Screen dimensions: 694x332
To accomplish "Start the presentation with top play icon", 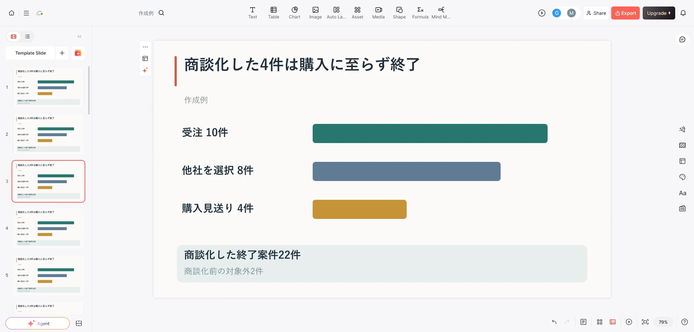I will (x=541, y=13).
